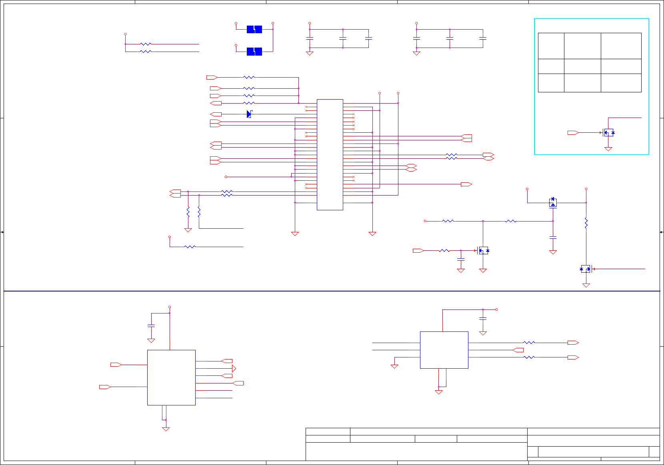The width and height of the screenshot is (664, 465).
Task: Select the input port feeding the gate resistor
Action: (x=418, y=251)
